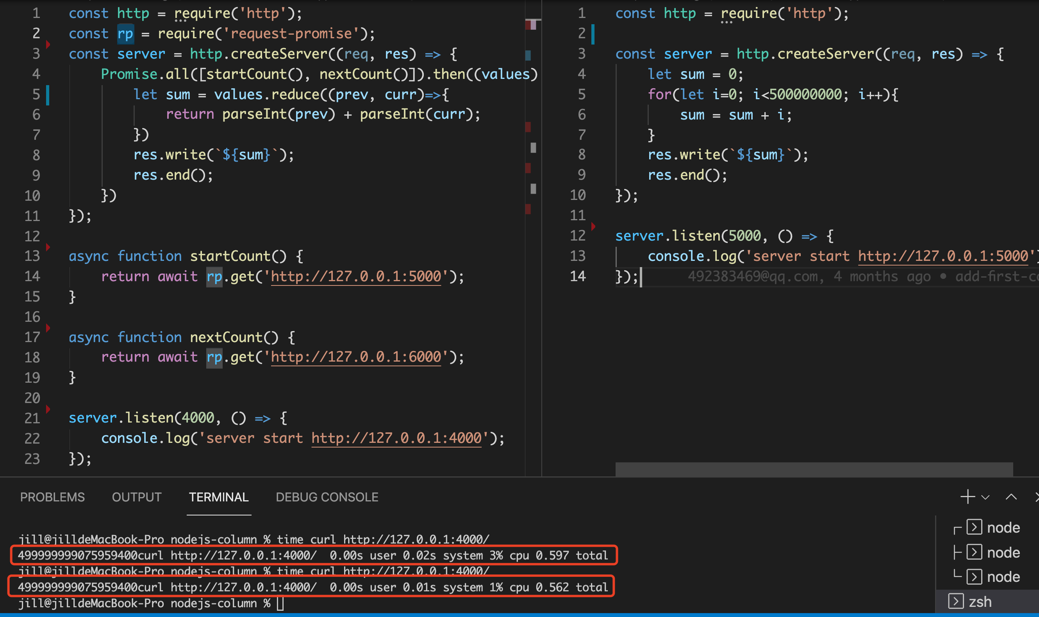Fold the server.listen block in right editor
This screenshot has height=617, width=1039.
[x=593, y=226]
